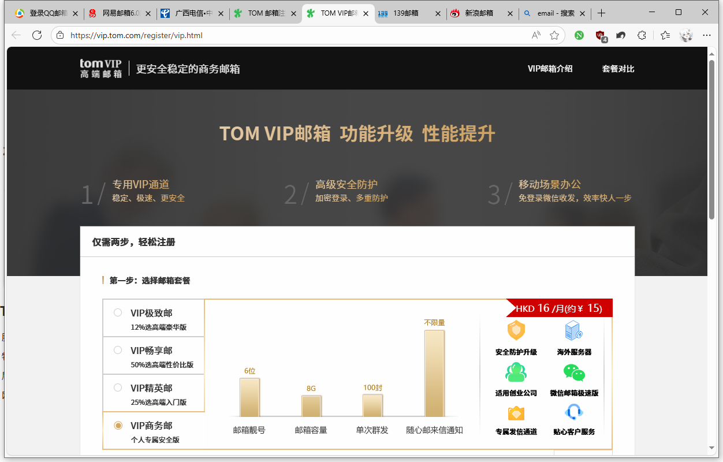Click the address bar URL field
The height and width of the screenshot is (462, 723).
pyautogui.click(x=289, y=35)
